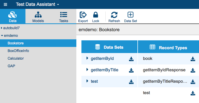Switch to the Models tab
The width and height of the screenshot is (199, 103).
tap(38, 17)
